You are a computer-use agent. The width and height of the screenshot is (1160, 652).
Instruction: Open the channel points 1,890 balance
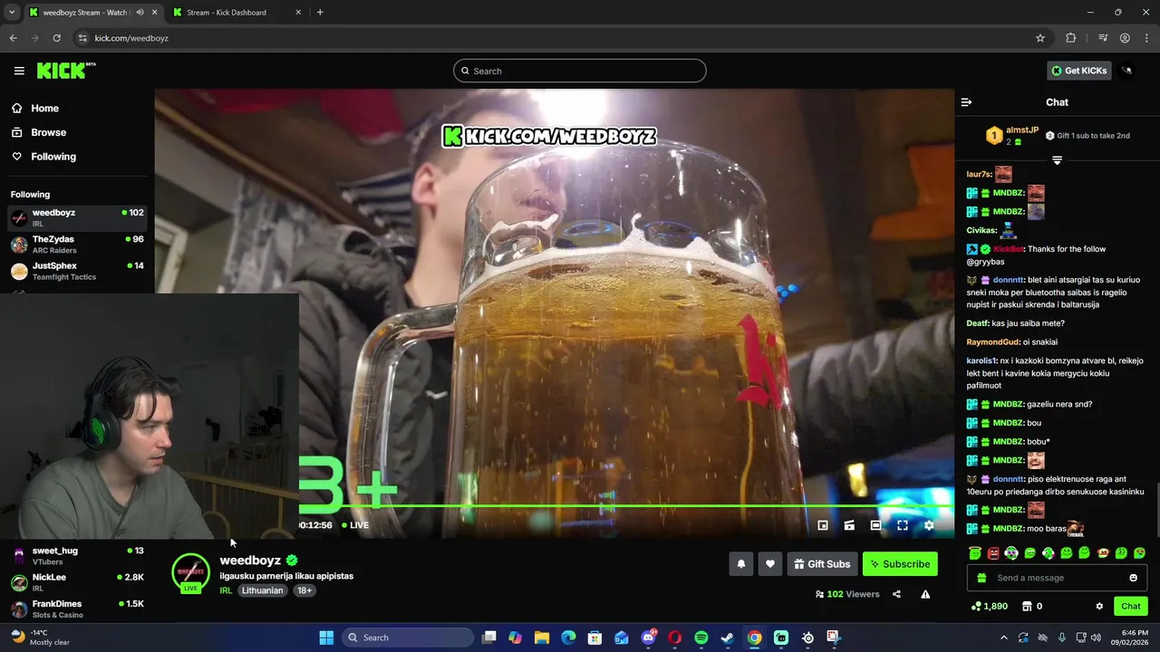pyautogui.click(x=990, y=606)
